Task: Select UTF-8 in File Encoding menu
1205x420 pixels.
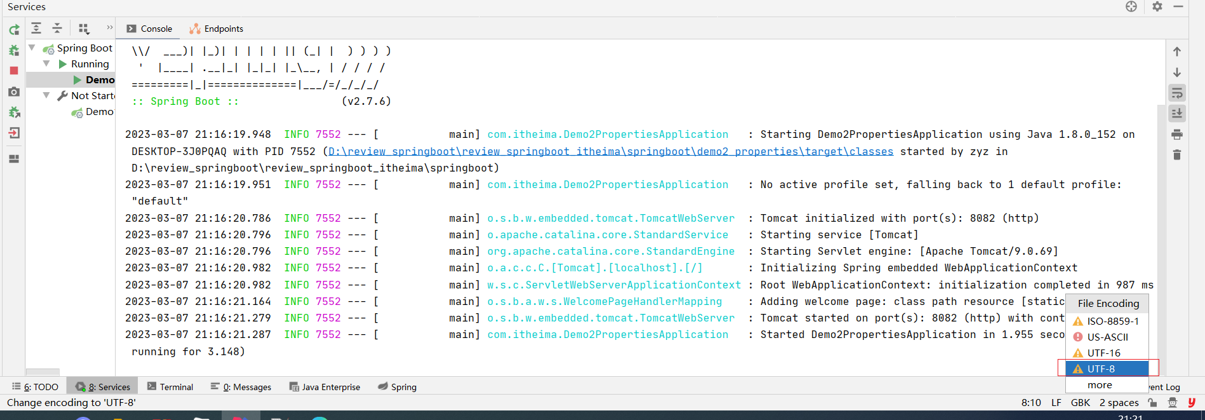Action: pyautogui.click(x=1101, y=369)
